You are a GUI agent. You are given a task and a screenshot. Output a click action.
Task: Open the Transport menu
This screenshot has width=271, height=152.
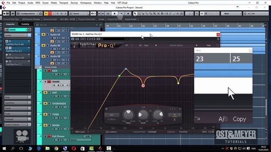click(64, 3)
